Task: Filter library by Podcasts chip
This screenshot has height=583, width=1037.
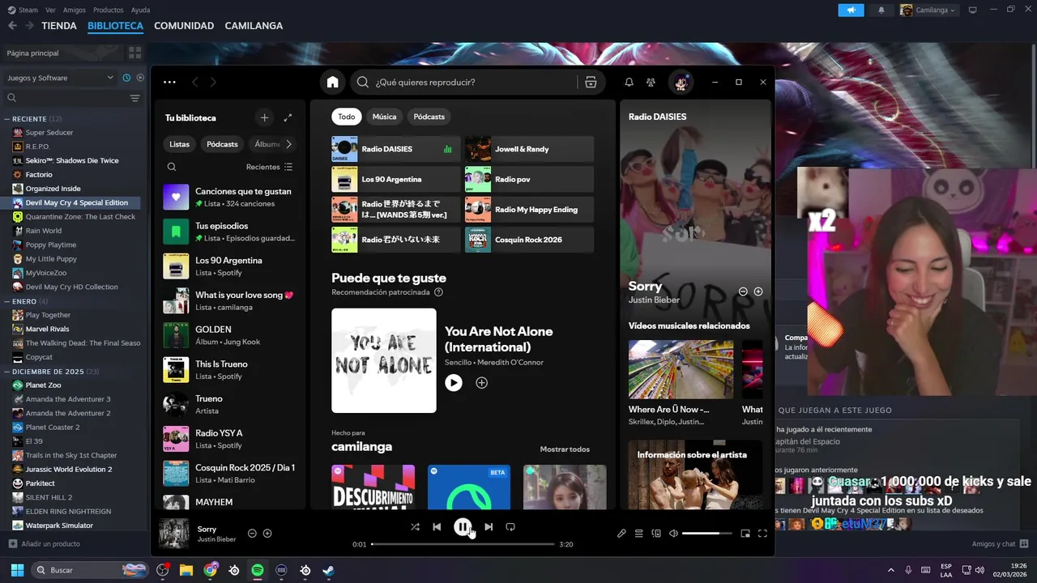Action: click(x=222, y=144)
